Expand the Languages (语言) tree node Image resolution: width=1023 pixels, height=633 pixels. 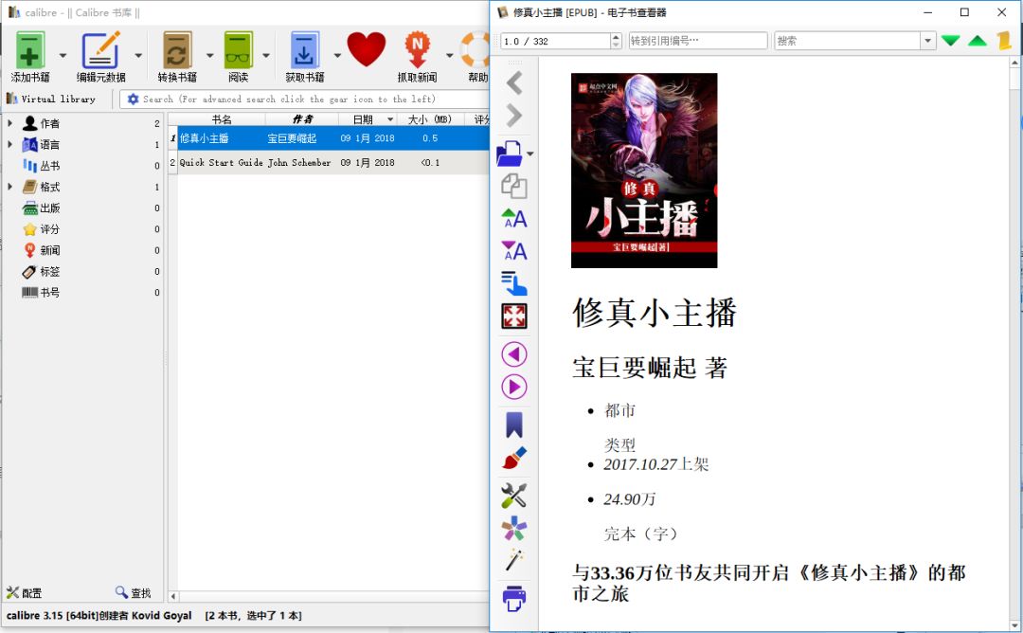[x=9, y=144]
